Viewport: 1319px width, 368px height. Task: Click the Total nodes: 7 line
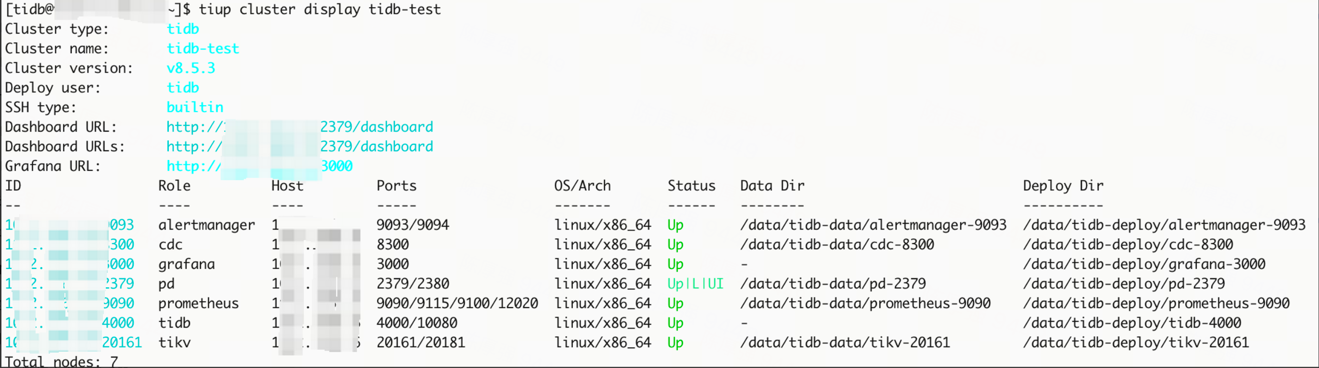(x=62, y=361)
